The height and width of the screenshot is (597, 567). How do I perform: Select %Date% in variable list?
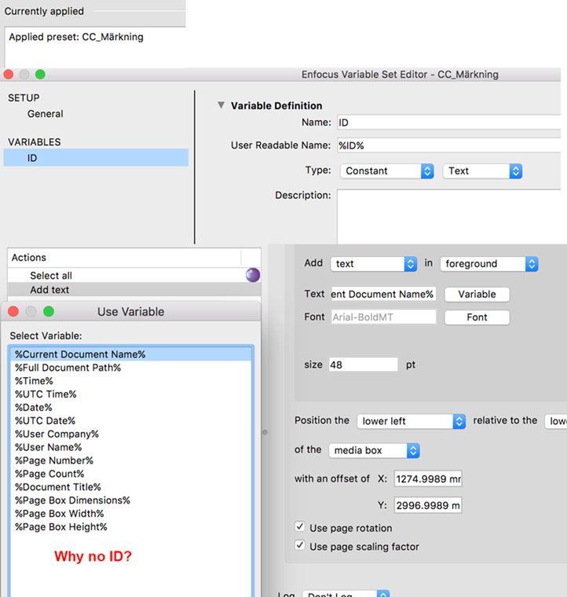click(x=131, y=408)
